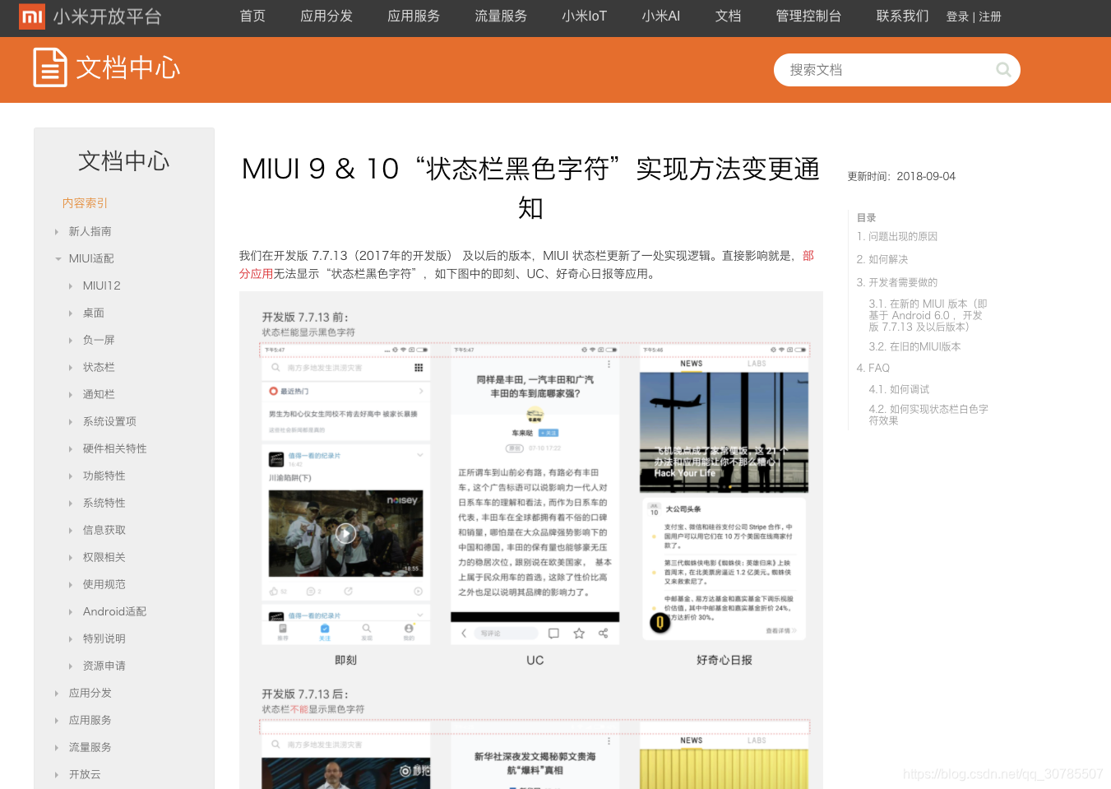Open the 应用分发 top menu

point(326,16)
